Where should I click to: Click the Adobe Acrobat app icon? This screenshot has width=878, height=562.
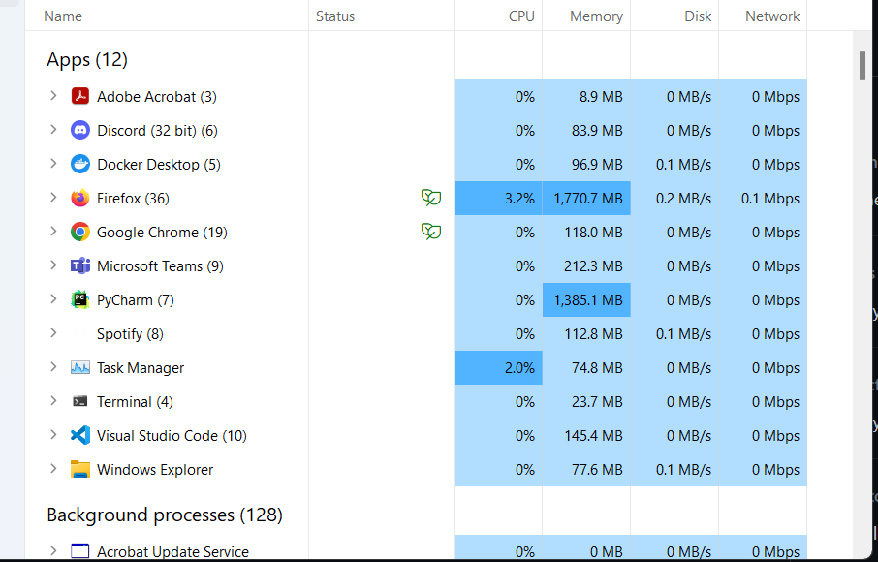(x=81, y=96)
